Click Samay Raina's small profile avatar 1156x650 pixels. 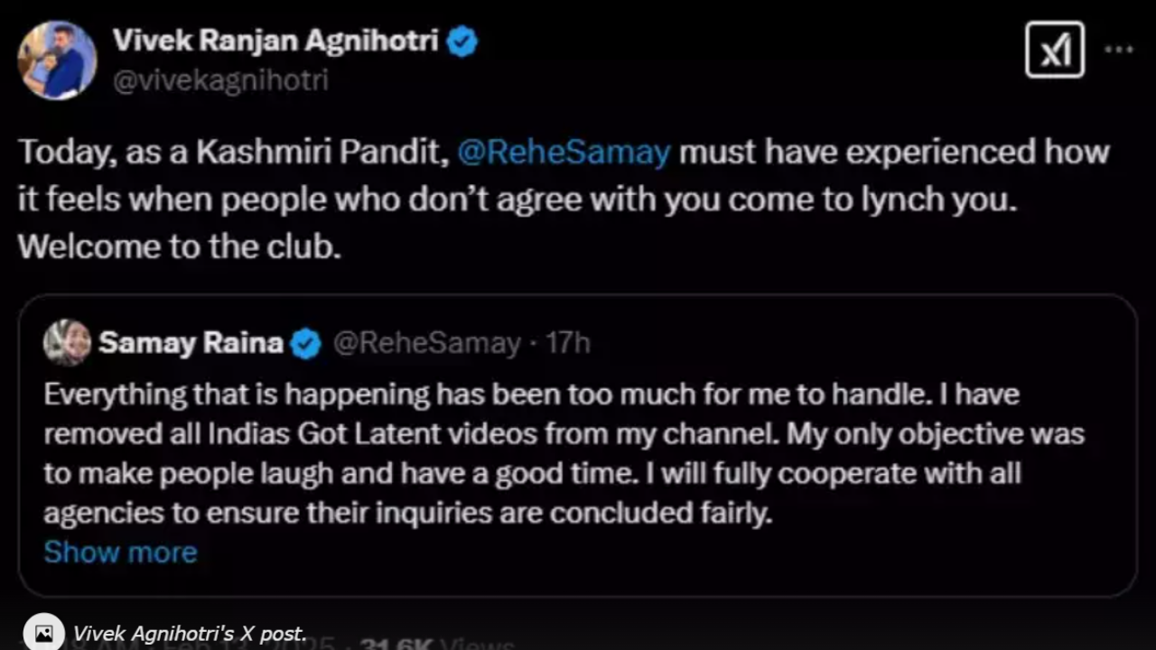(x=67, y=343)
